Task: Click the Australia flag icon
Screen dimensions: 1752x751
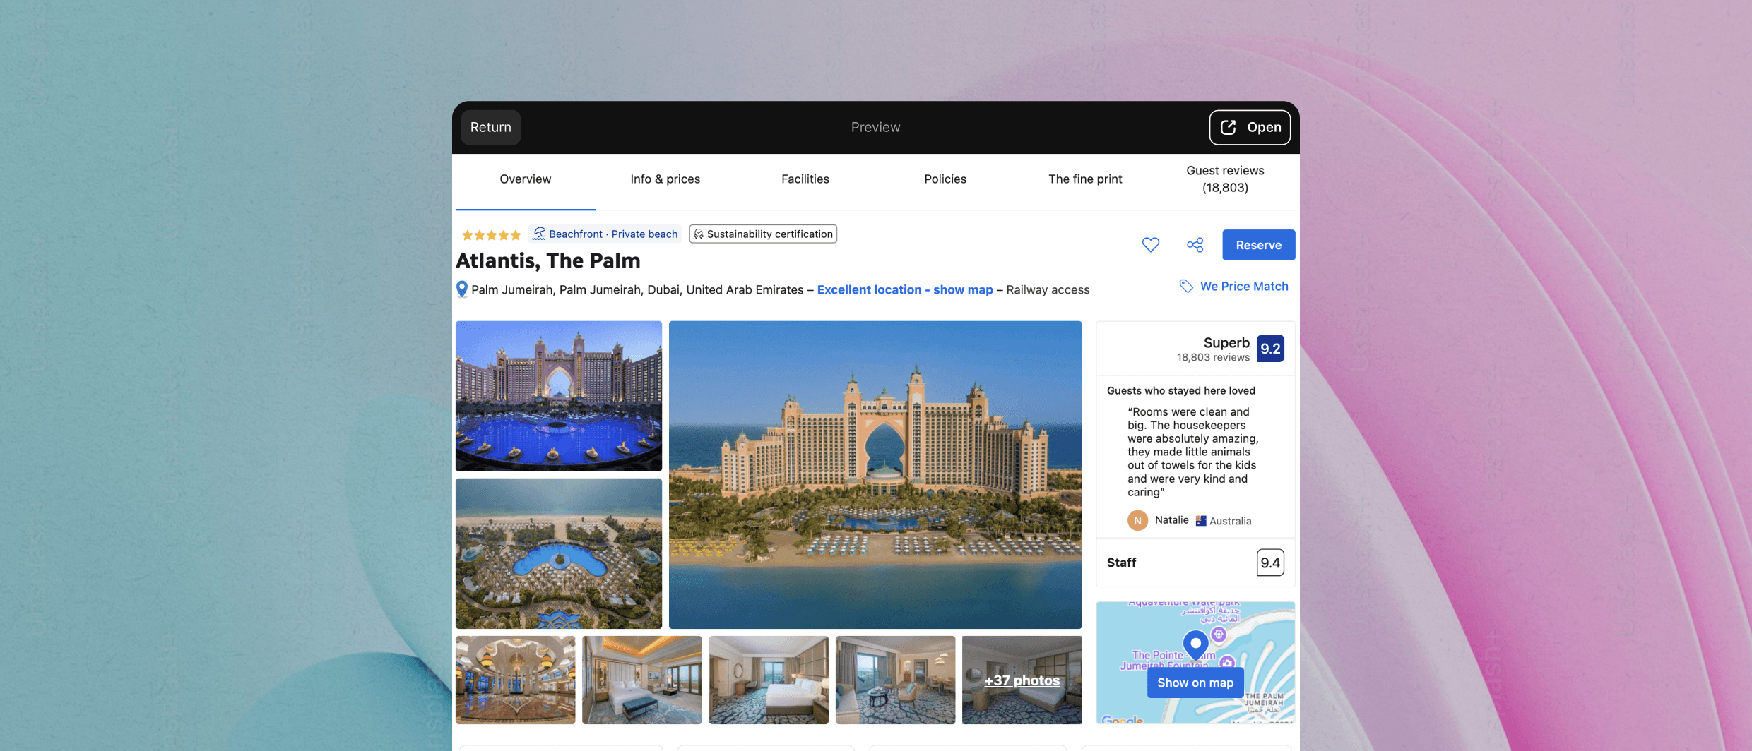Action: tap(1201, 521)
